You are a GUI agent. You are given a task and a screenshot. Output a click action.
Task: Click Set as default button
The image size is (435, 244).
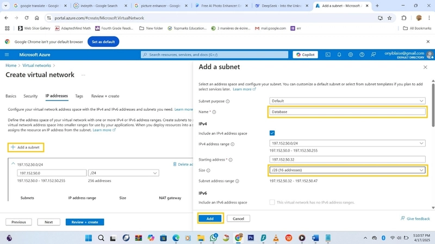pyautogui.click(x=103, y=42)
